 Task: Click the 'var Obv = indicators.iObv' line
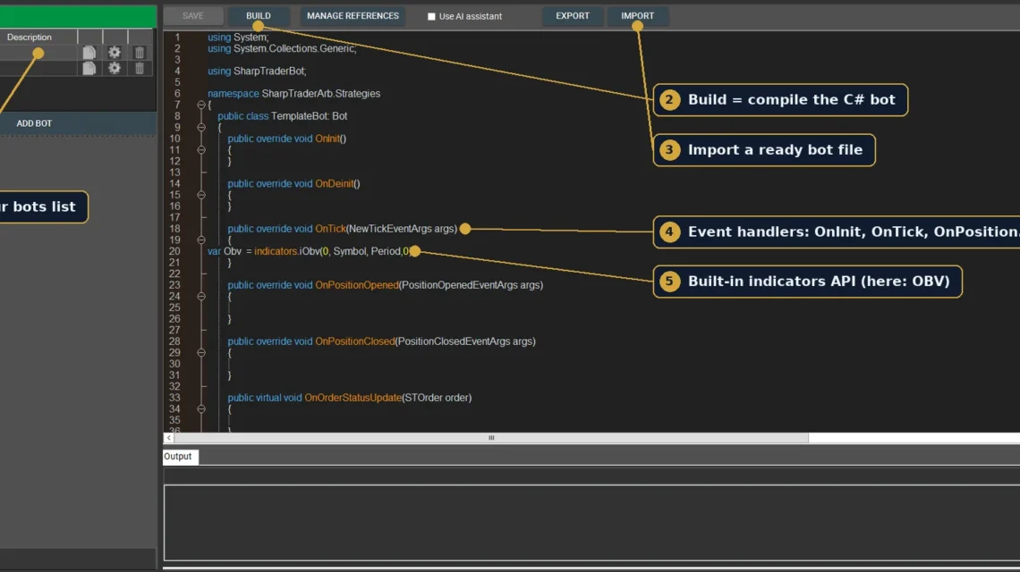coord(310,251)
